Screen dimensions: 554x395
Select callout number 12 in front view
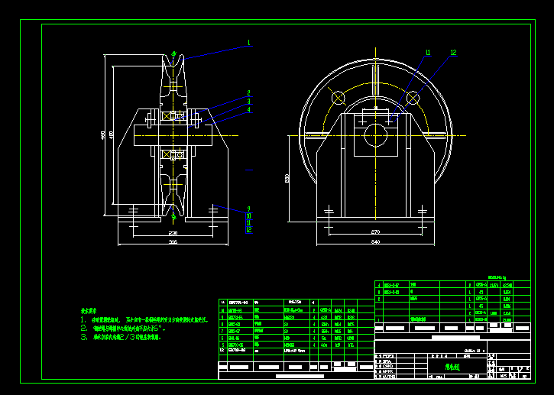coord(453,53)
